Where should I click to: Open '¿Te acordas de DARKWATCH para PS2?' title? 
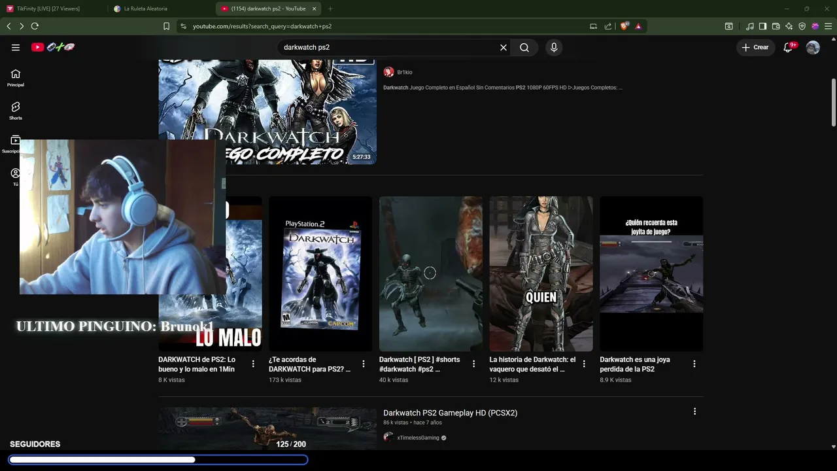point(310,364)
